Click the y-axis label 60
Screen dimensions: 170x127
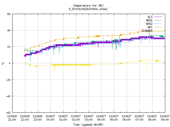(x=9, y=14)
